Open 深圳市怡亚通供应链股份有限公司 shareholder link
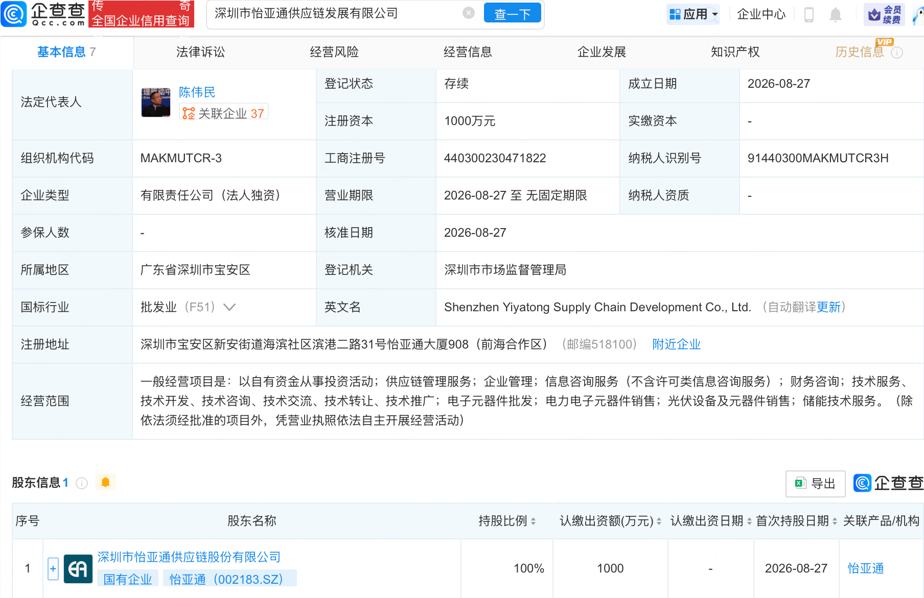Viewport: 924px width, 598px height. tap(189, 557)
